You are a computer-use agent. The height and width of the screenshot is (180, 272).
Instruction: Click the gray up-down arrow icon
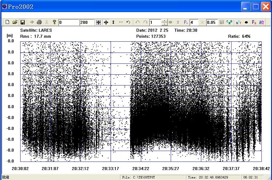[x=178, y=22]
